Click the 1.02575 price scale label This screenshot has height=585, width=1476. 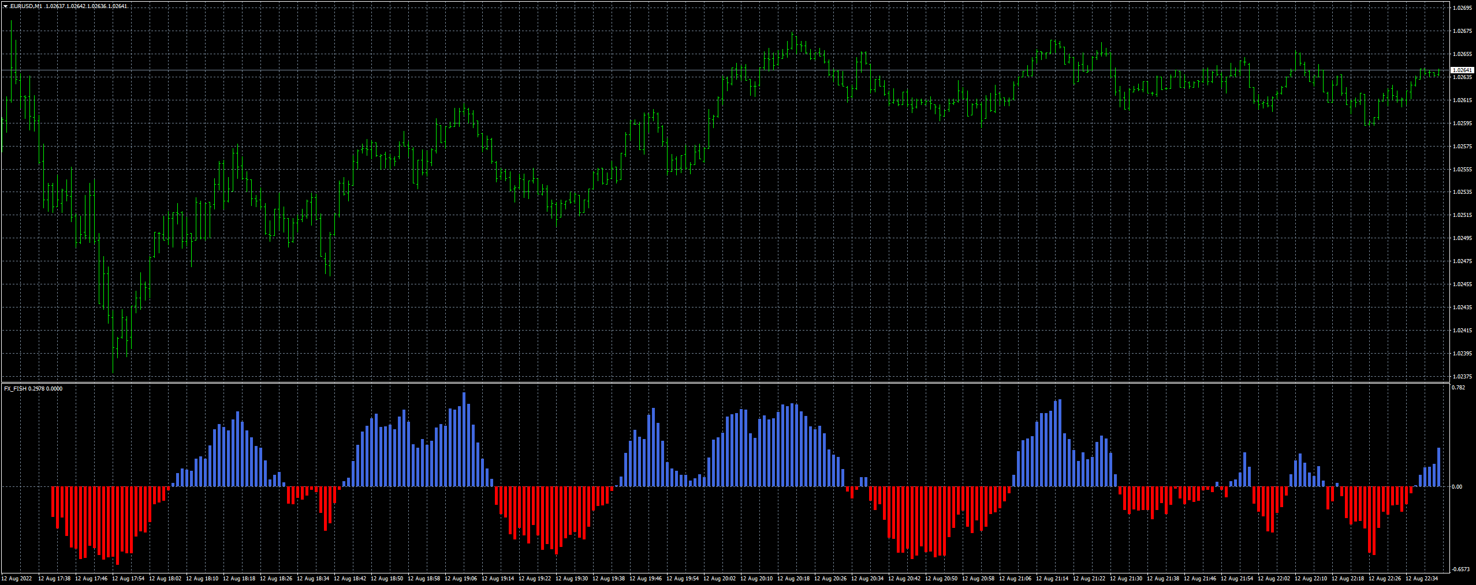(1462, 147)
